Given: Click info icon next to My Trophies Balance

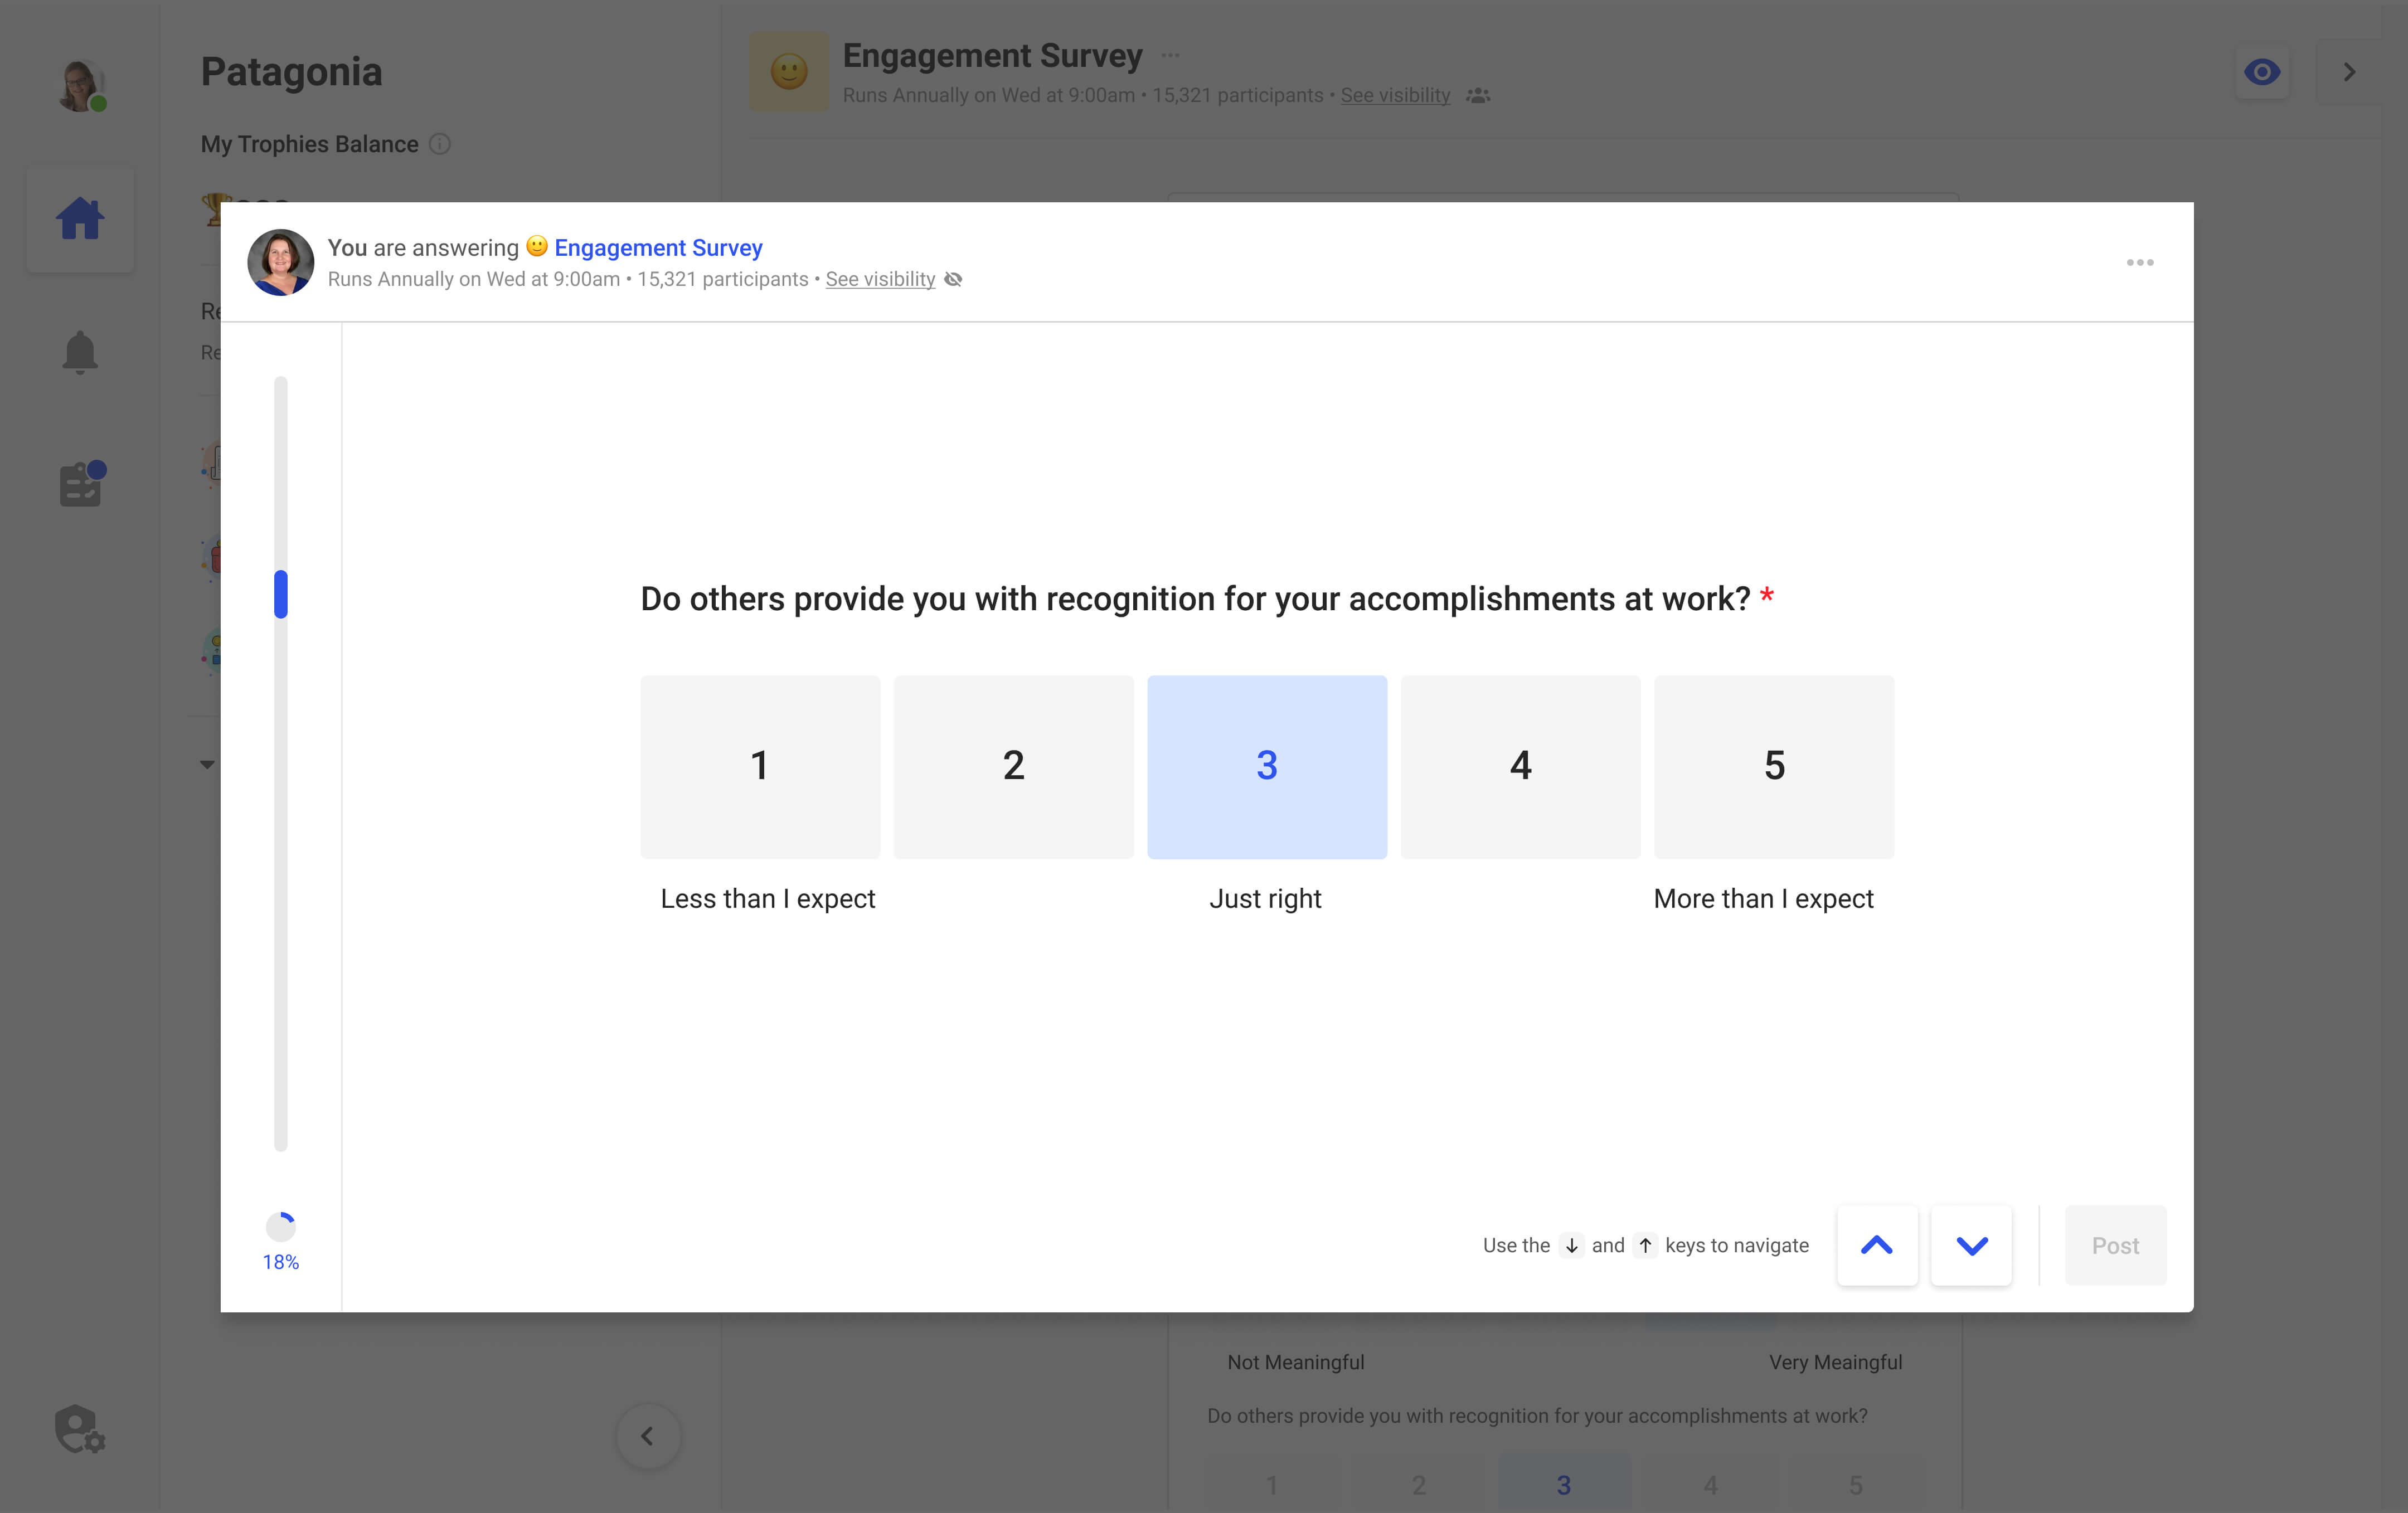Looking at the screenshot, I should 440,144.
